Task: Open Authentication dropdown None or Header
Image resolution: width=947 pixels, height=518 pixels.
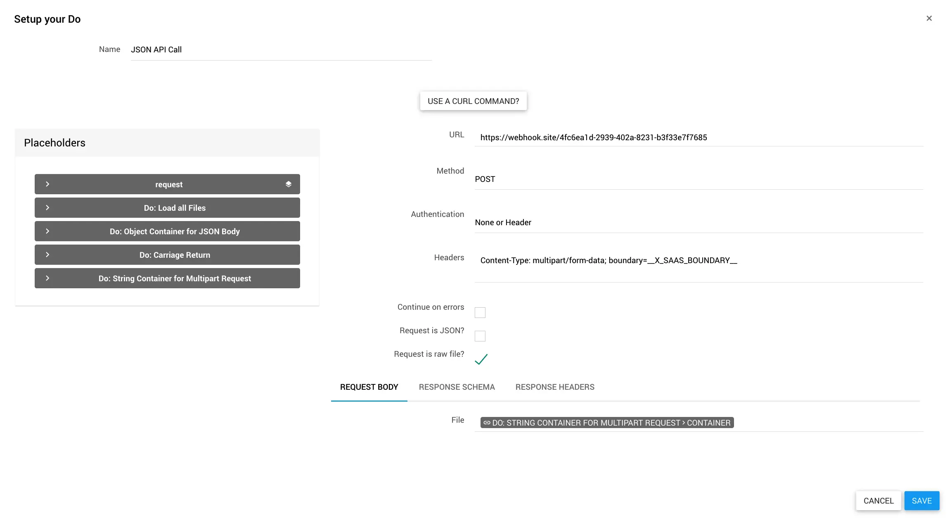Action: tap(698, 223)
